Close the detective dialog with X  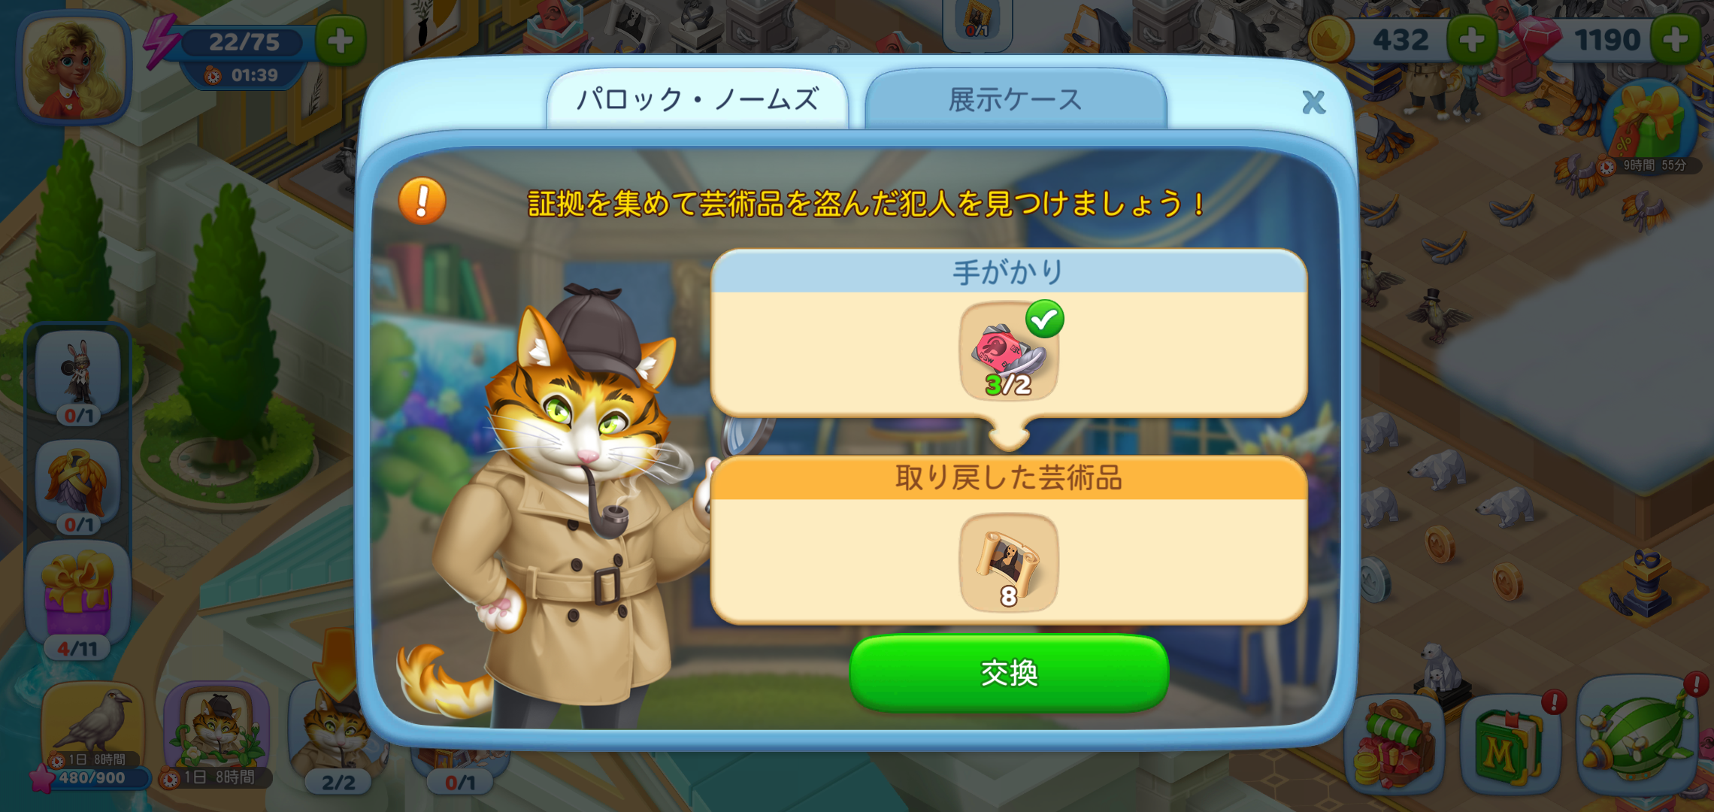point(1313,101)
